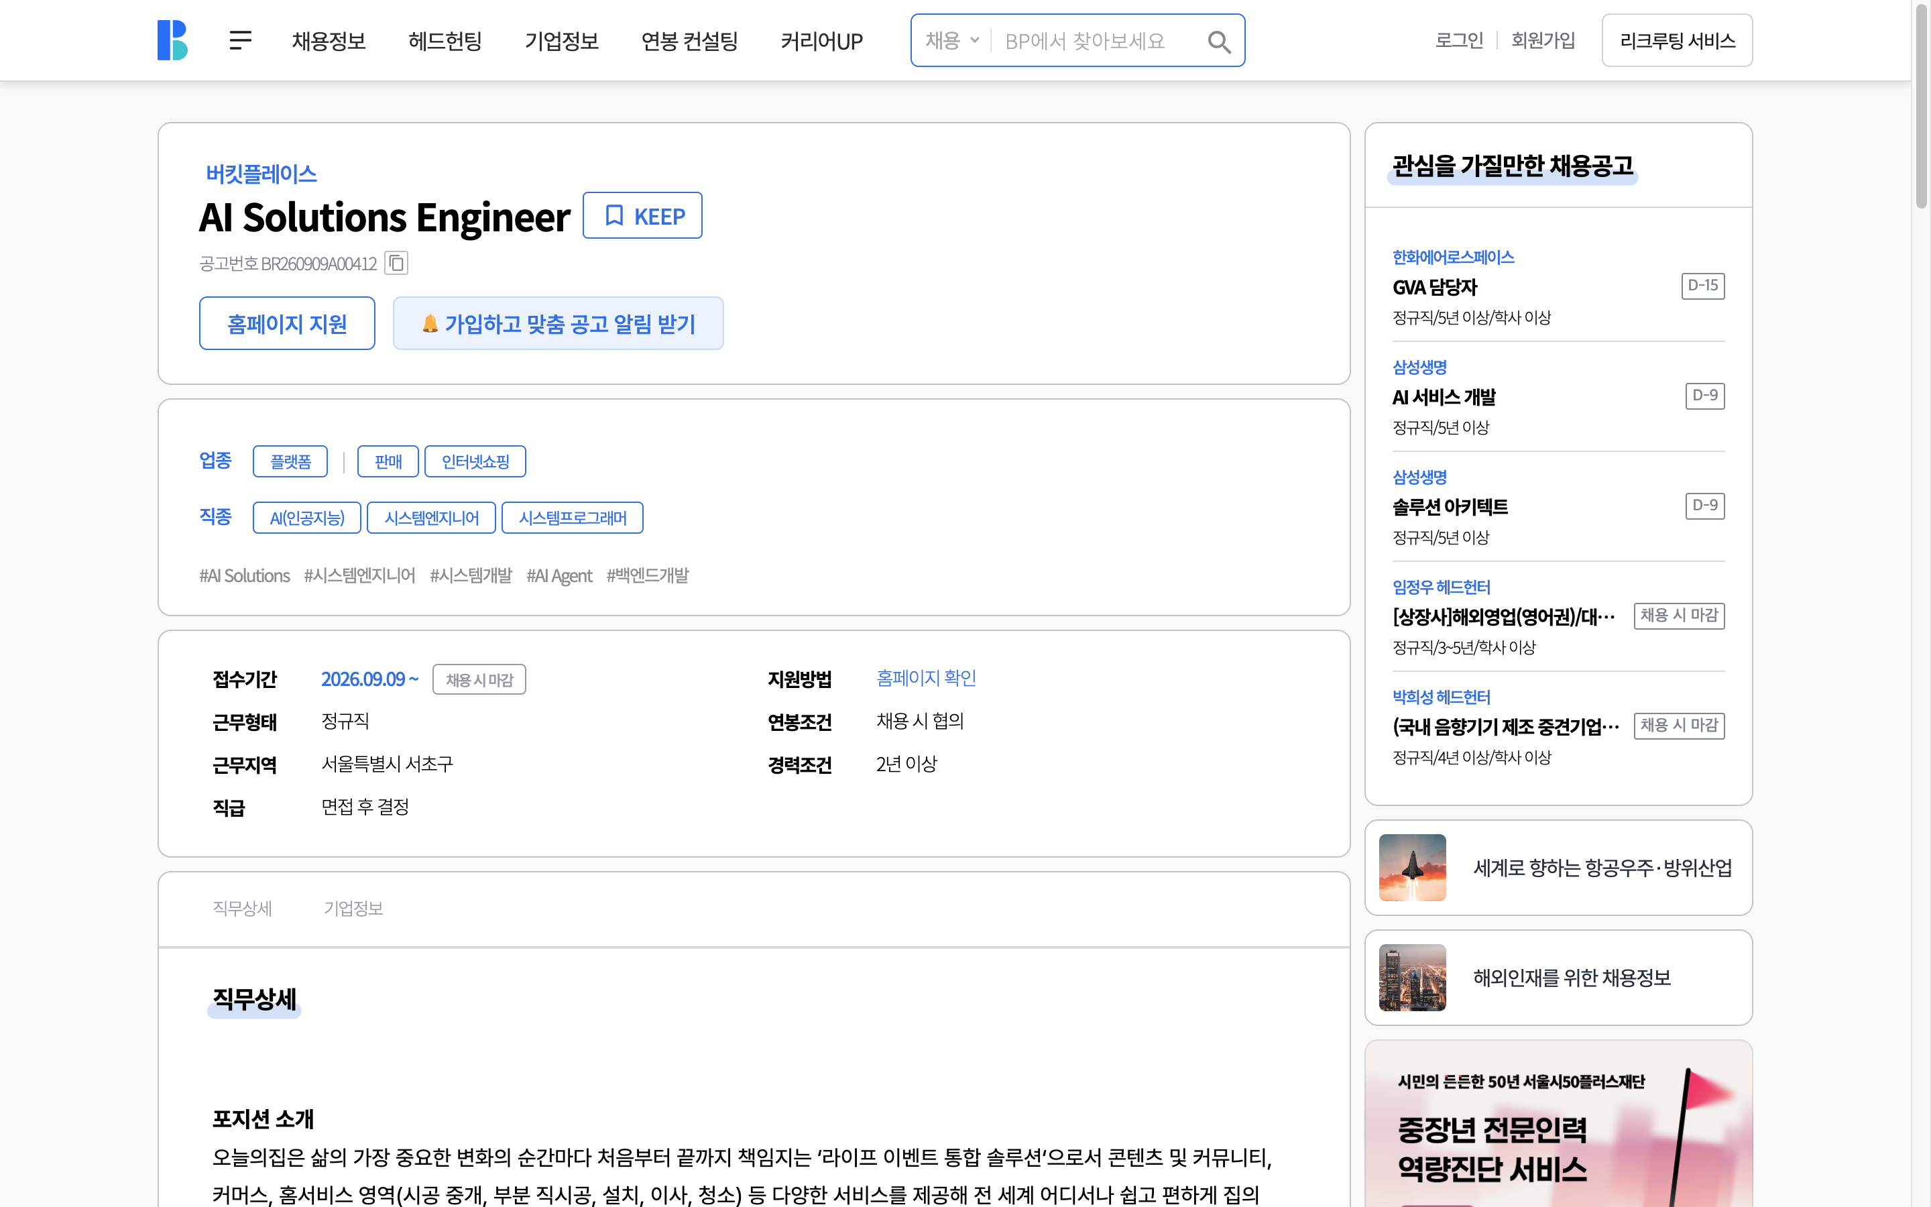Click the 버킷플레이스 company name link
Image resolution: width=1931 pixels, height=1207 pixels.
pos(261,173)
